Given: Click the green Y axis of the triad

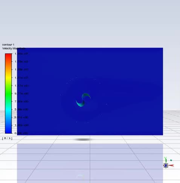Looking at the screenshot, I should tap(166, 160).
